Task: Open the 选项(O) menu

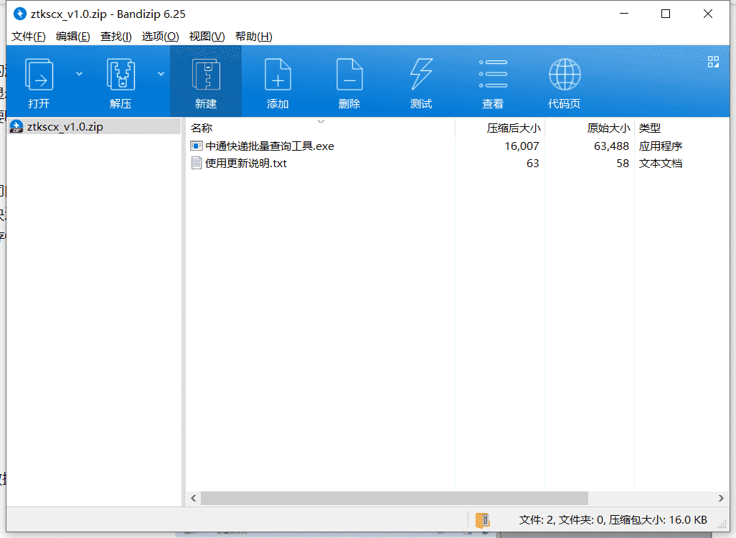Action: [160, 37]
